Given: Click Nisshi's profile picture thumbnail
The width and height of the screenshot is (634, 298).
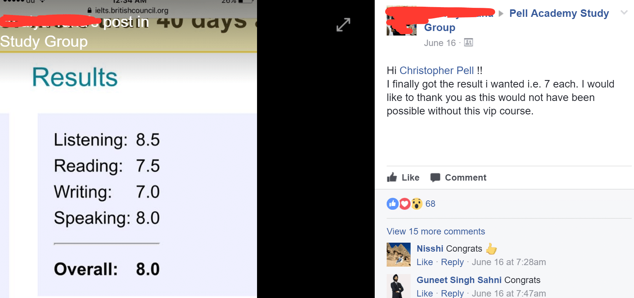Looking at the screenshot, I should [x=399, y=255].
